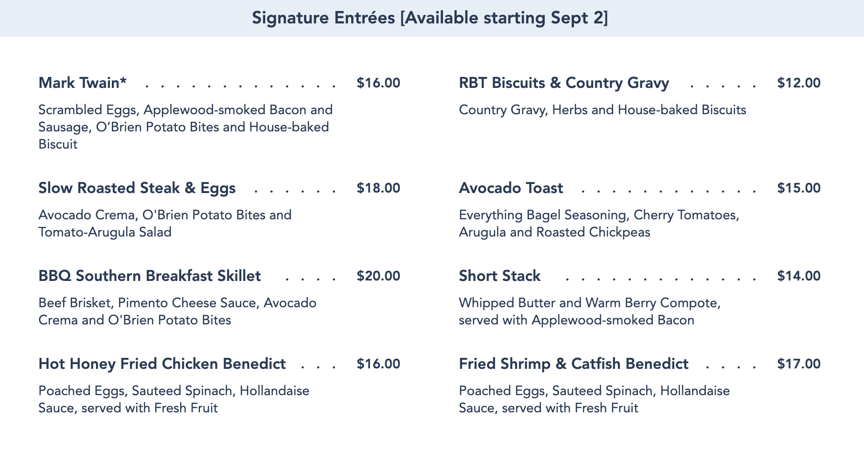Choose the BBQ Southern Breakfast Skillet title
The height and width of the screenshot is (452, 864).
(150, 276)
